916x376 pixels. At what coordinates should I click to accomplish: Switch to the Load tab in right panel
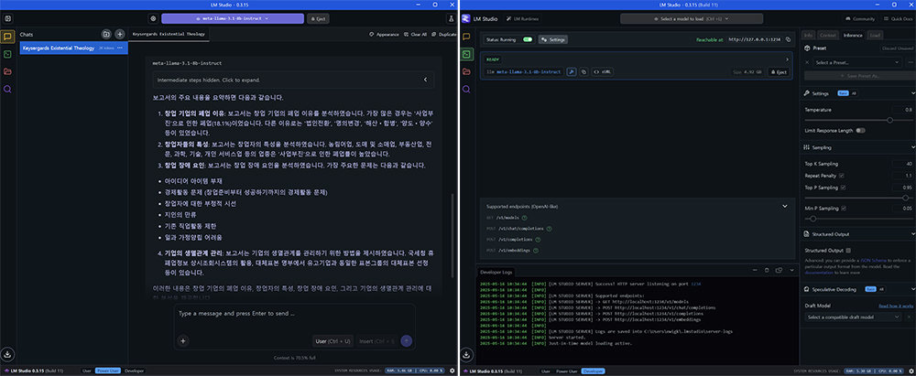tap(875, 35)
